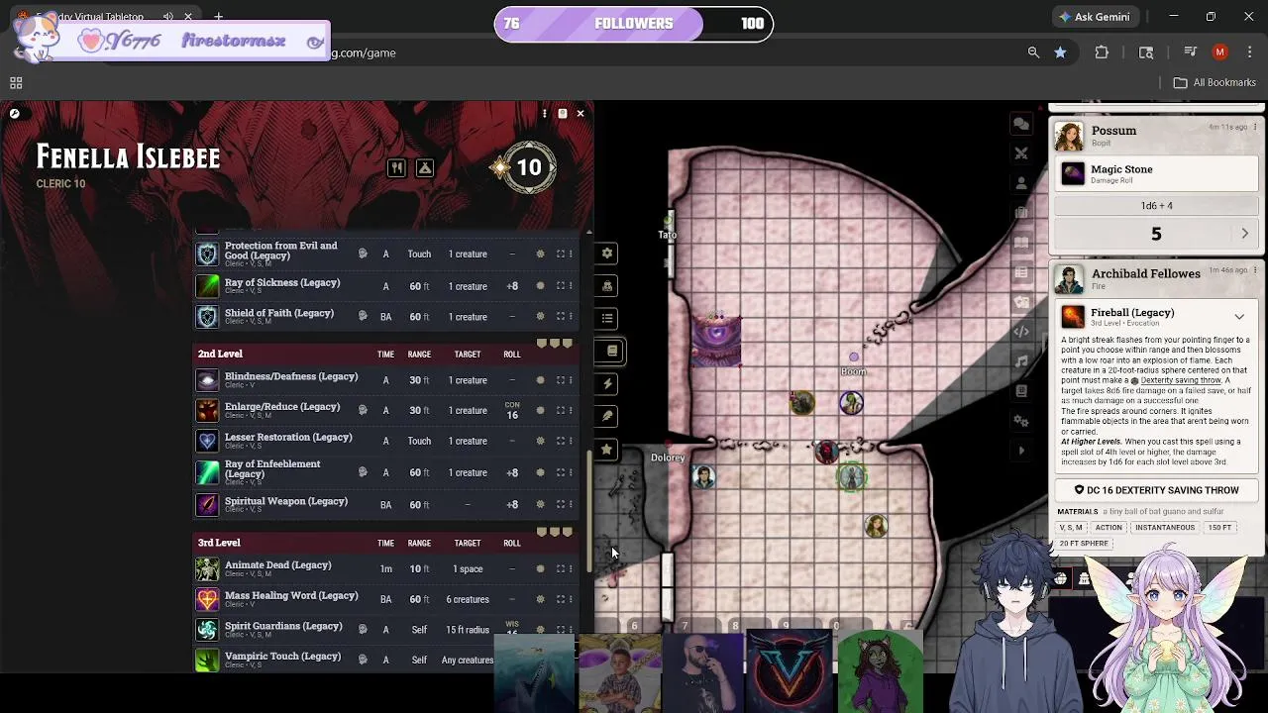
Task: Click the long rest campfire icon
Action: pyautogui.click(x=425, y=168)
